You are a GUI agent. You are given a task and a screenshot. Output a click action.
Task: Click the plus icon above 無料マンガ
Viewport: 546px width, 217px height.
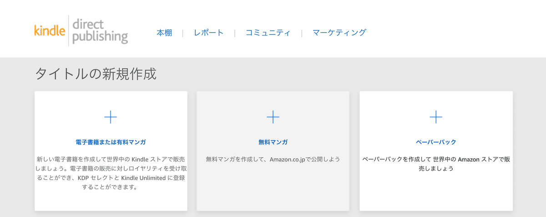coord(273,117)
